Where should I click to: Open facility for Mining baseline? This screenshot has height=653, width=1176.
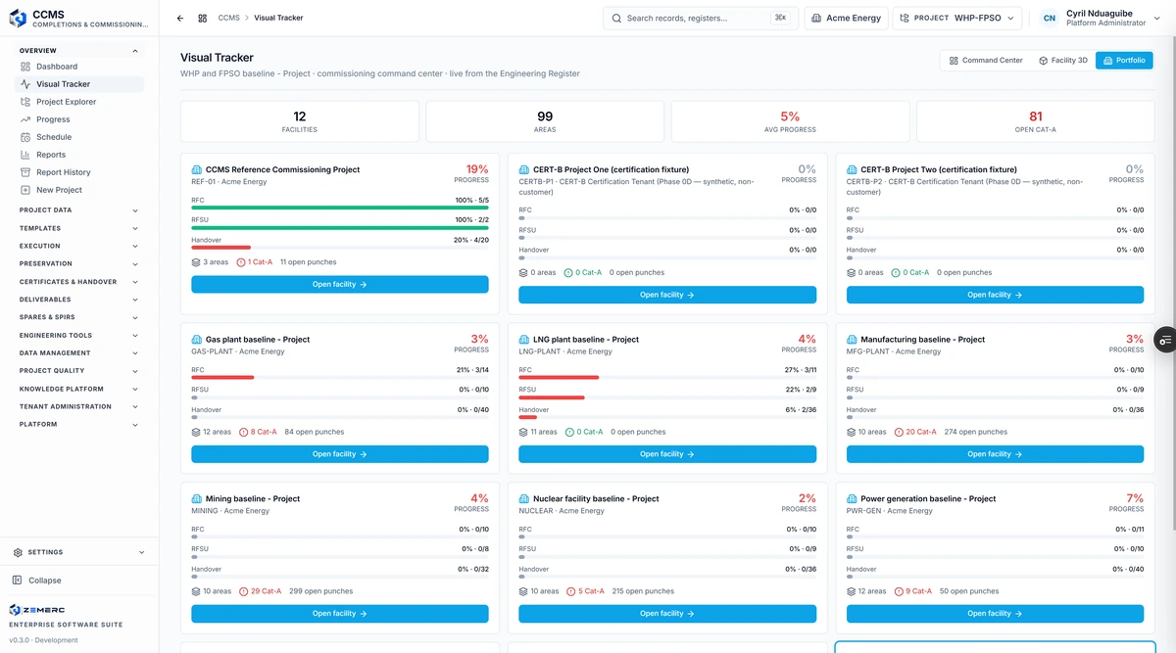(x=340, y=614)
